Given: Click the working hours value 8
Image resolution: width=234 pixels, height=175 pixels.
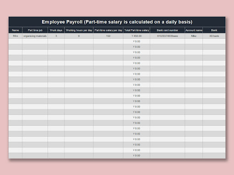Looking at the screenshot, I should 79,36.
